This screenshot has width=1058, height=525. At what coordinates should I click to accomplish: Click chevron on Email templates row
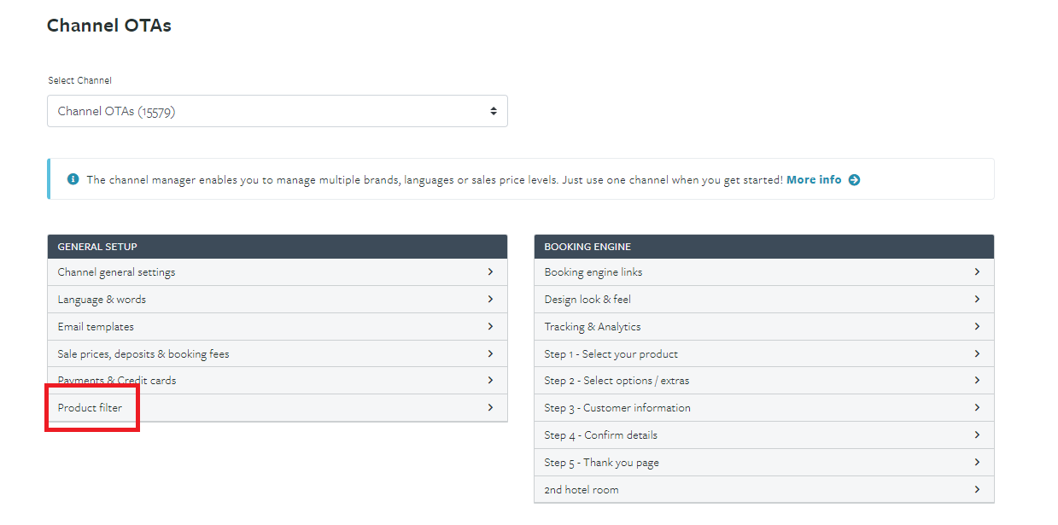pos(490,326)
